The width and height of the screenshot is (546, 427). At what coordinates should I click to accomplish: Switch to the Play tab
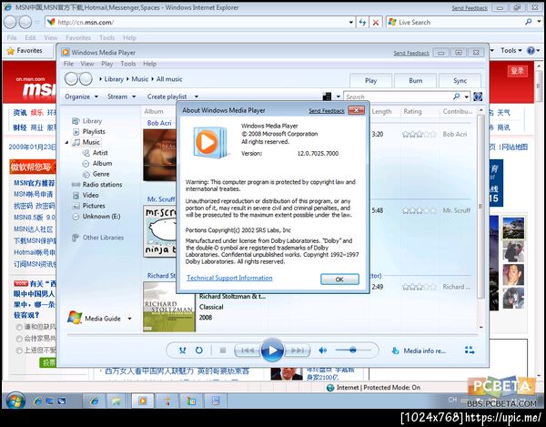(371, 80)
